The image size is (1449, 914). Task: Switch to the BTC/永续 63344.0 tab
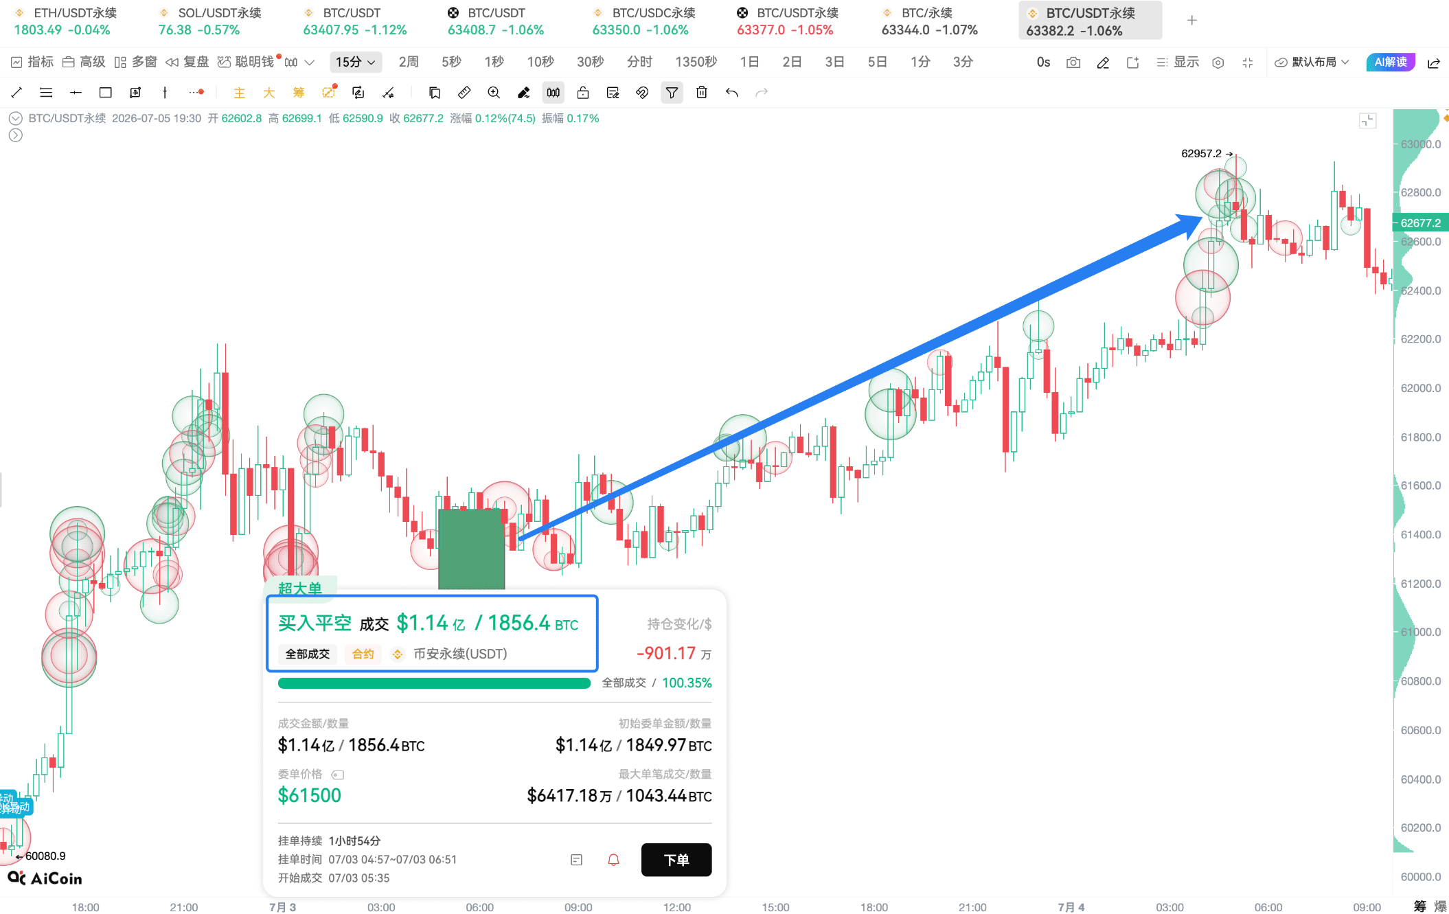tap(929, 21)
